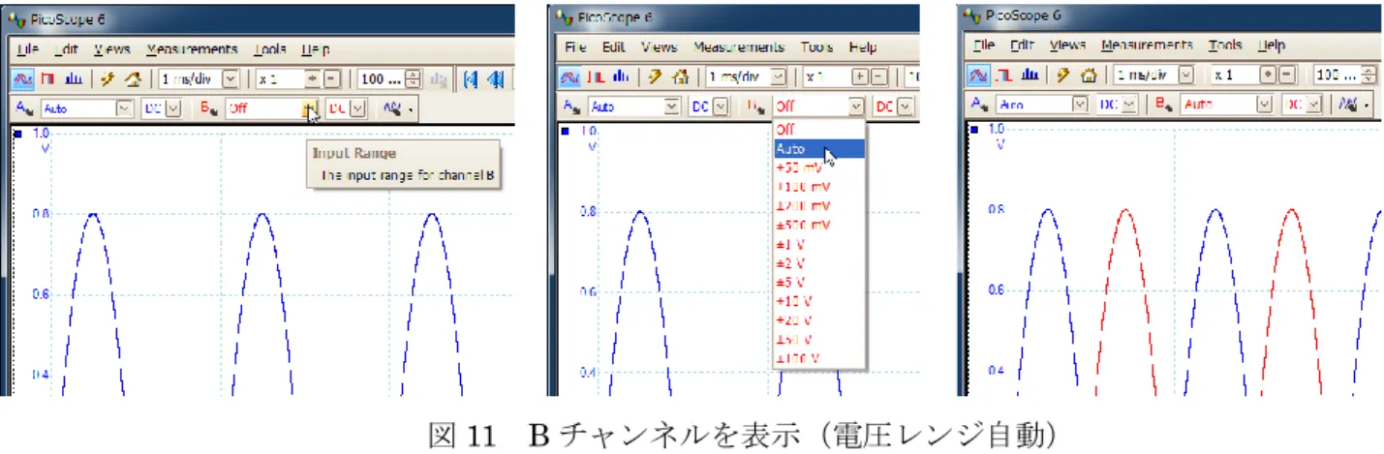Switch to Spectrum Mode in middle window
Viewport: 1384px width, 454px height.
(620, 77)
